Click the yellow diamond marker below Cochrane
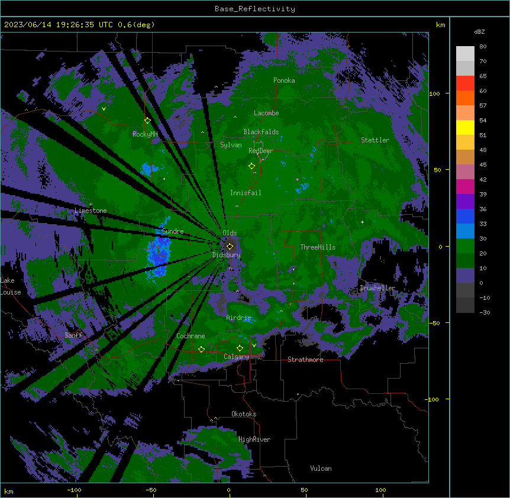 201,350
